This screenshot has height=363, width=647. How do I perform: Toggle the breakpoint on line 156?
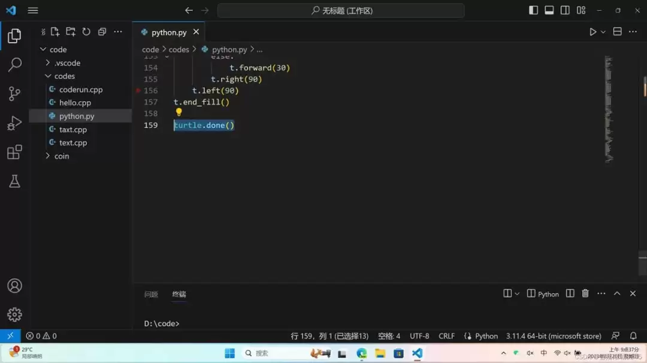(x=138, y=90)
